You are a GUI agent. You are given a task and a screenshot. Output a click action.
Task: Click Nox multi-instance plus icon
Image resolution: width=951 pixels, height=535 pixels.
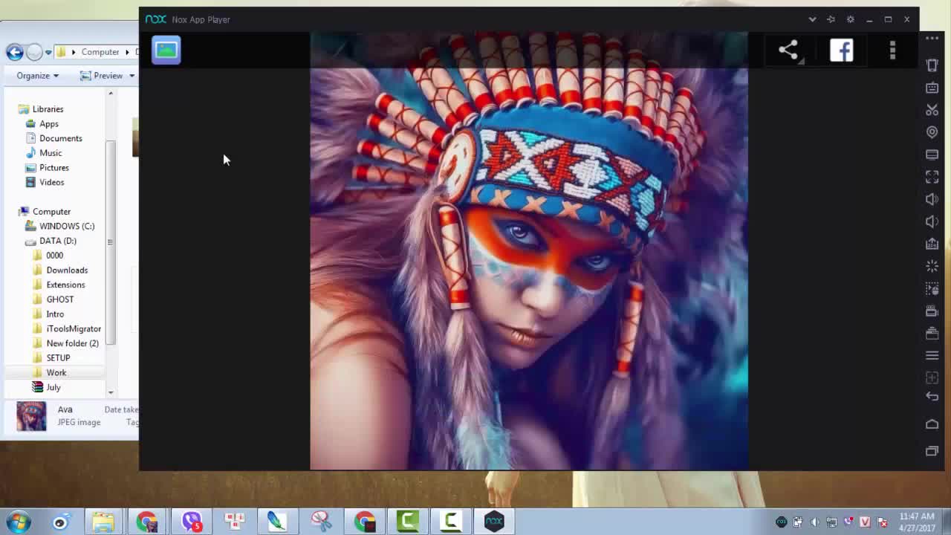pyautogui.click(x=932, y=377)
